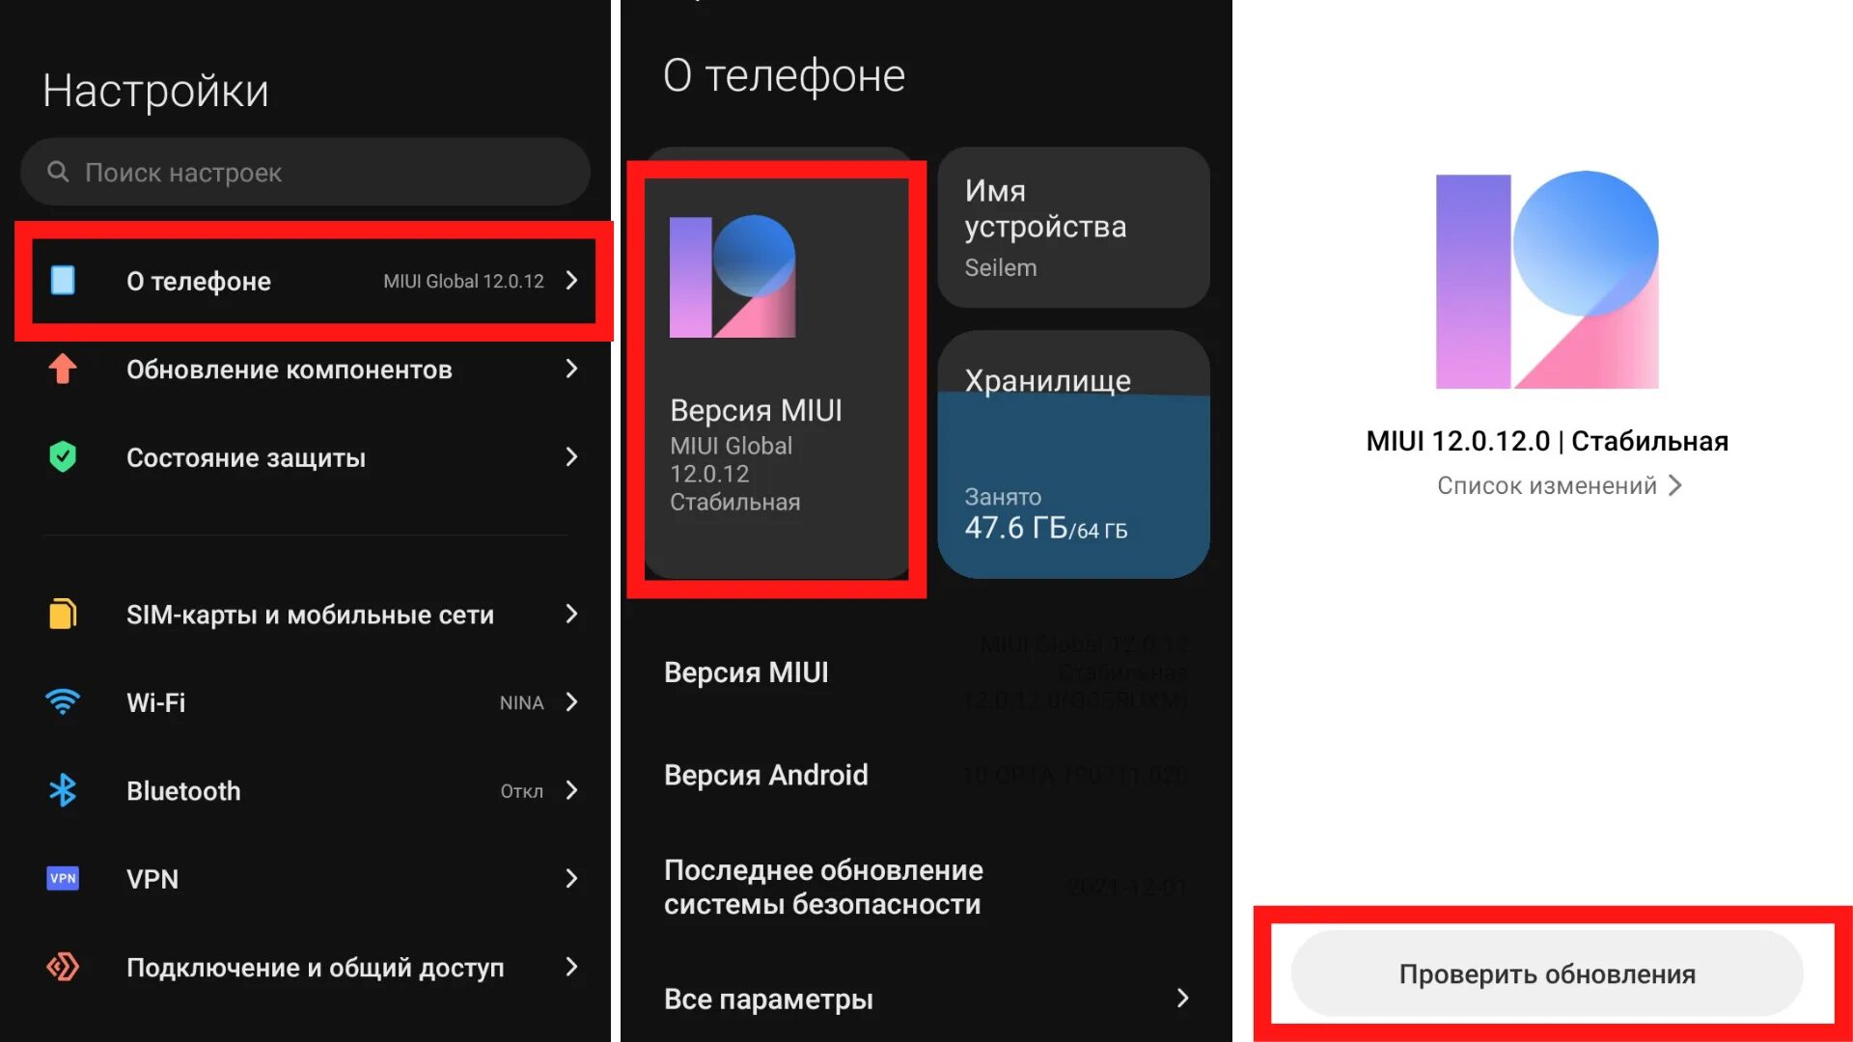Open О телефоне settings section
This screenshot has height=1042, width=1853.
pyautogui.click(x=303, y=280)
